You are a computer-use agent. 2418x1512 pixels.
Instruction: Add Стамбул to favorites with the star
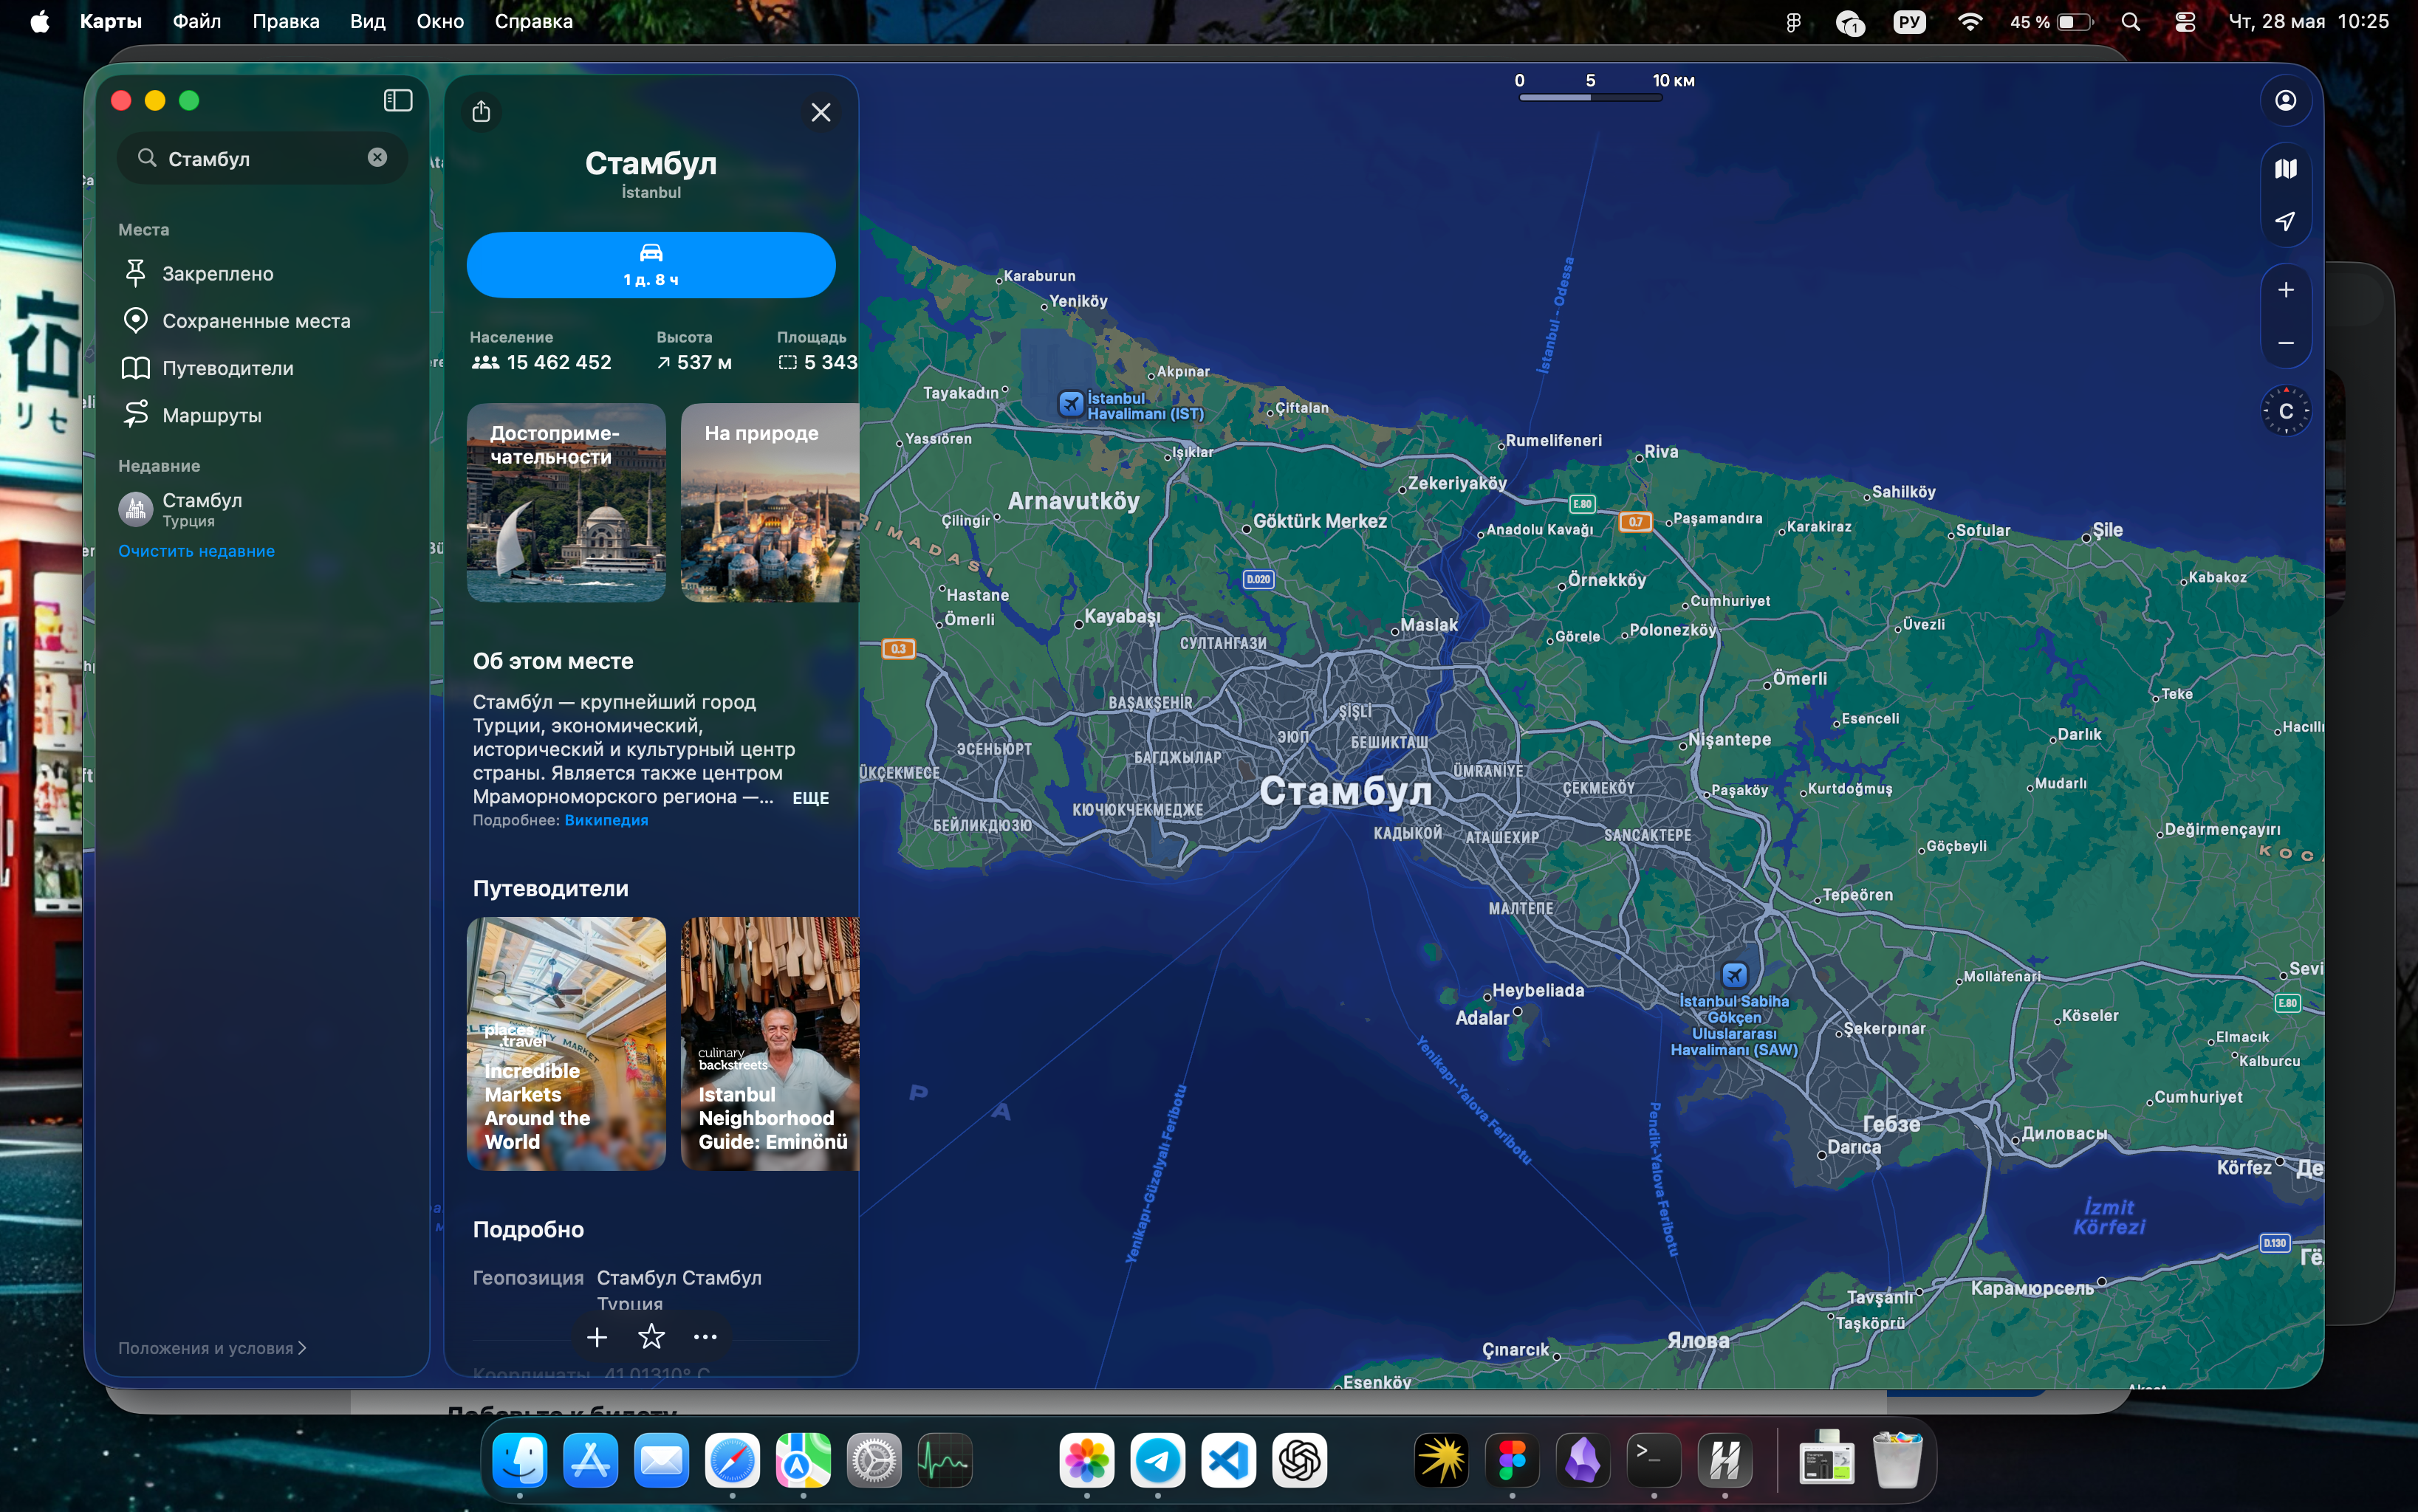(x=651, y=1336)
